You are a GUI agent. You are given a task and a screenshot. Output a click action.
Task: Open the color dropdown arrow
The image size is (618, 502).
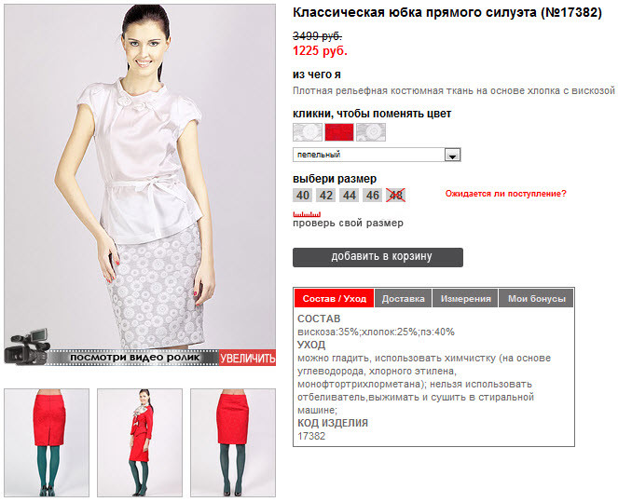pos(452,155)
